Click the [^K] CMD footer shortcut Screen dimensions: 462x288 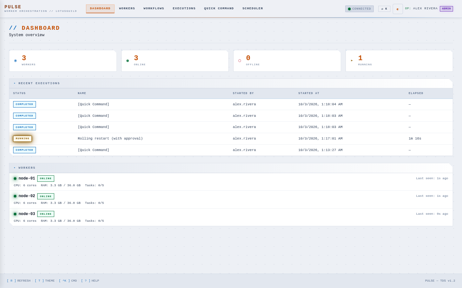point(68,281)
